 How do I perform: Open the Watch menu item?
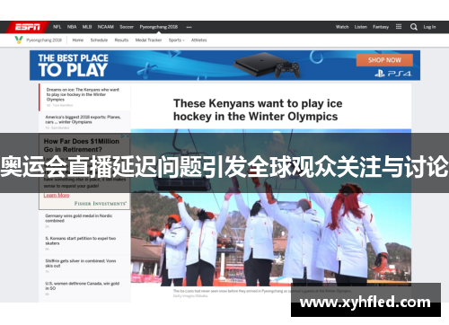pos(342,27)
